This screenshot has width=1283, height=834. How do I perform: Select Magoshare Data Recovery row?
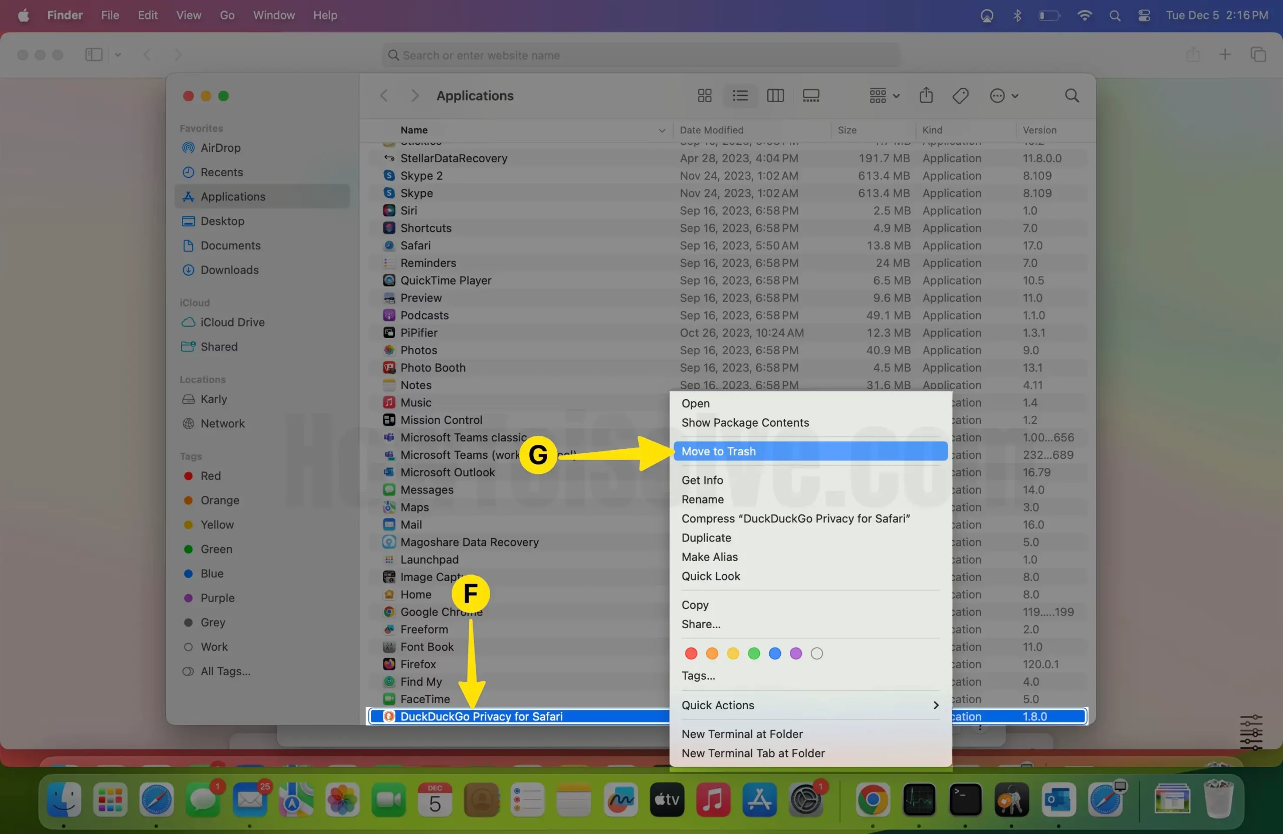518,542
